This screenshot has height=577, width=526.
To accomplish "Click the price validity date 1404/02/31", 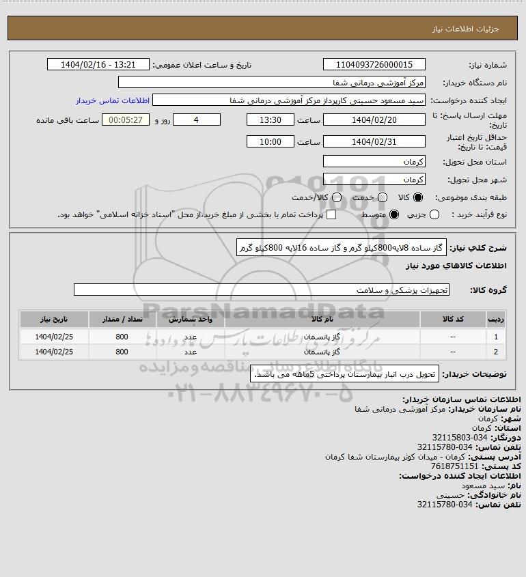I will 374,141.
